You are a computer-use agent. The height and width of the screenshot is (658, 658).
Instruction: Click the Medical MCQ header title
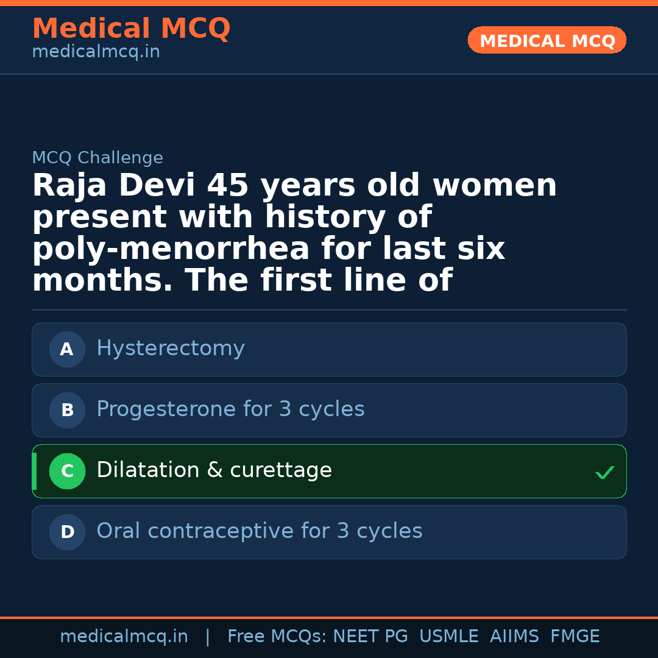131,29
